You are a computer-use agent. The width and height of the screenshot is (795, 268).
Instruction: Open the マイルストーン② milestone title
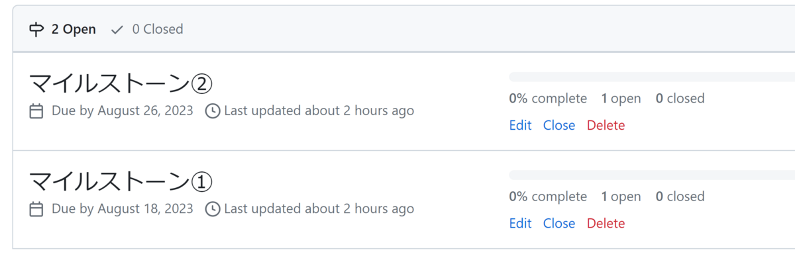121,84
